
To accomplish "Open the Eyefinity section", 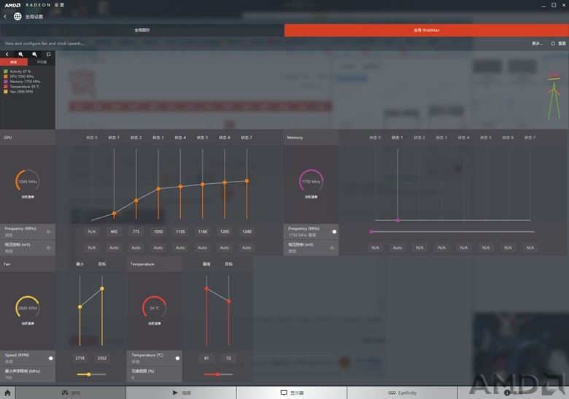I will point(403,393).
